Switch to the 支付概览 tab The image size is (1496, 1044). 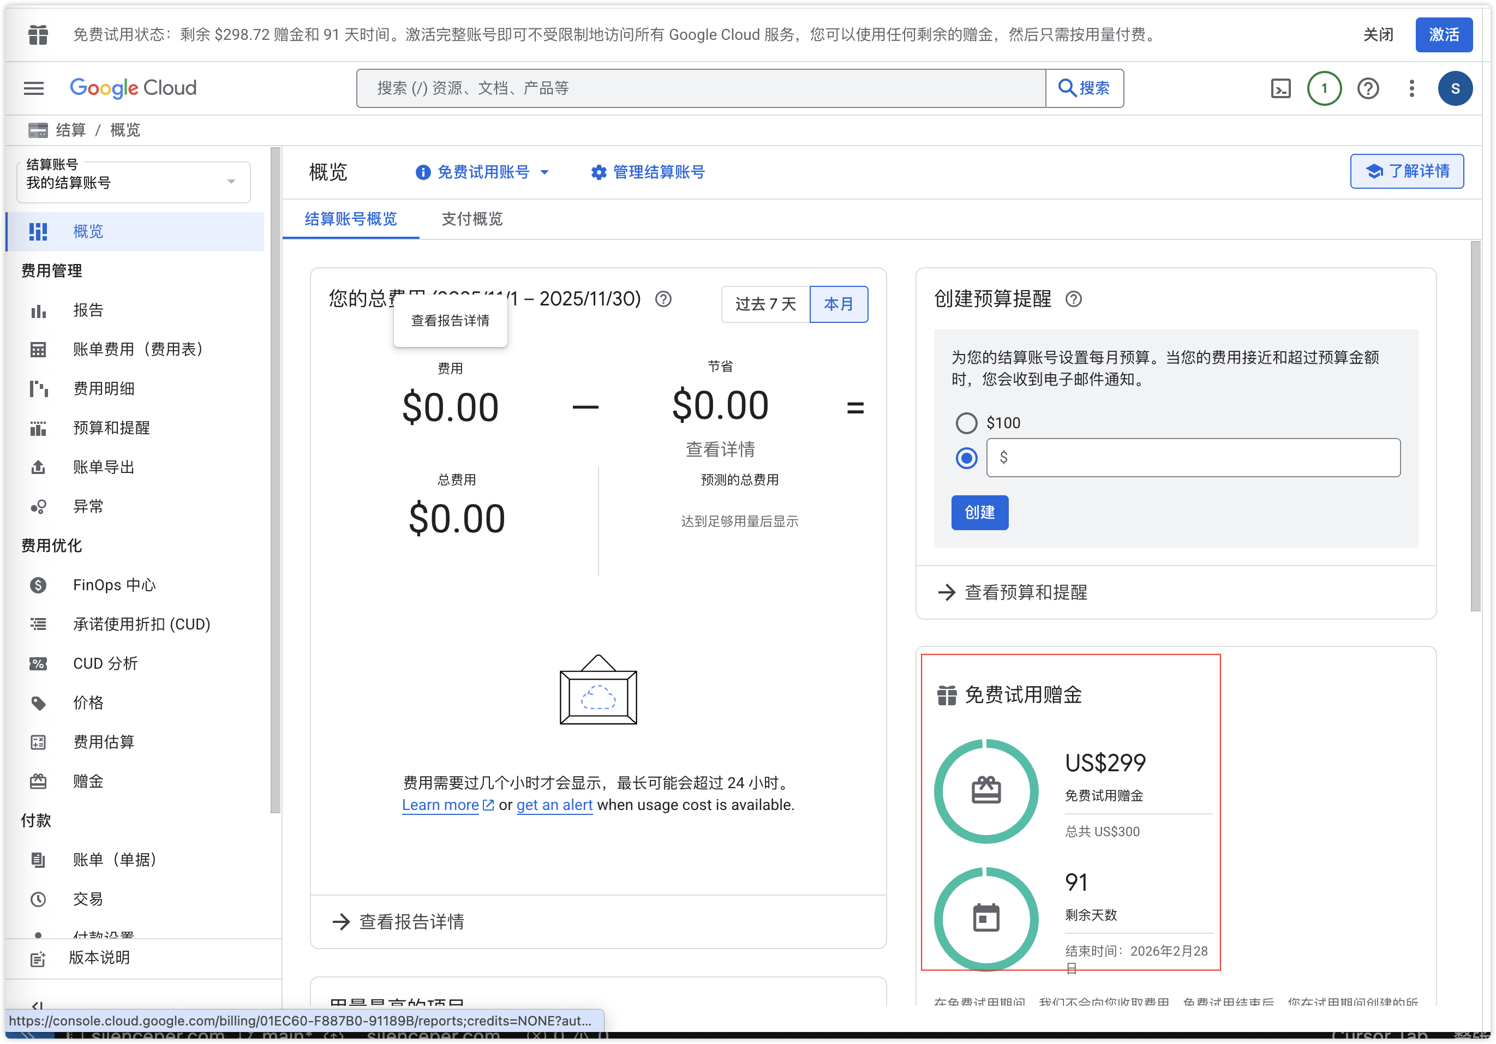(x=472, y=219)
